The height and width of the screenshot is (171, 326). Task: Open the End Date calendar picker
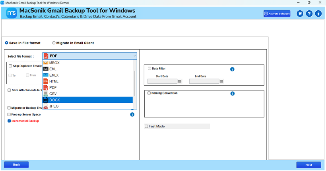pyautogui.click(x=221, y=81)
